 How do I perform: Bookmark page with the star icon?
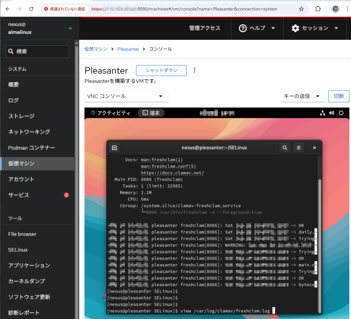(301, 9)
